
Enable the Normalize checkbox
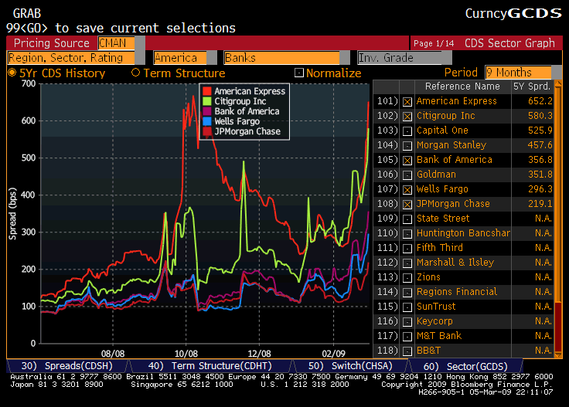click(300, 73)
